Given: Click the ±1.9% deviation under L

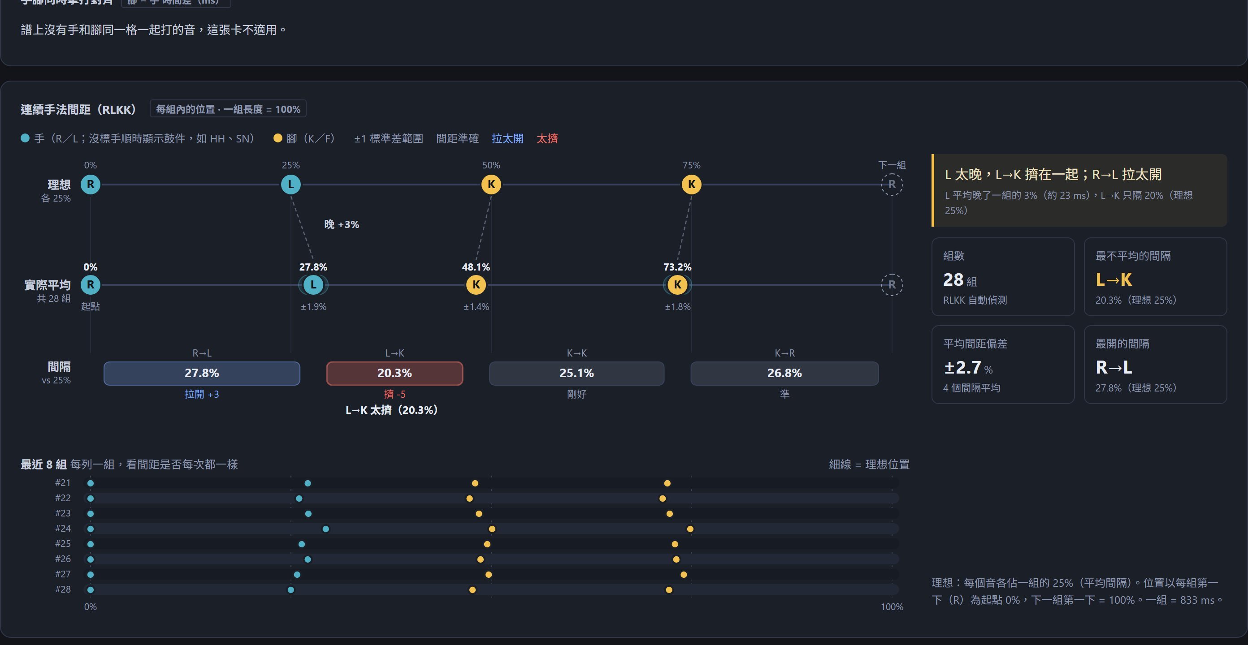Looking at the screenshot, I should click(313, 306).
